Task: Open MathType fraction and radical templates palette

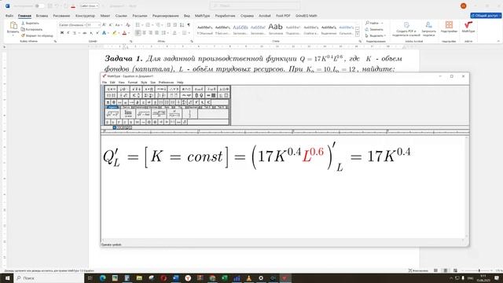Action: (x=123, y=95)
